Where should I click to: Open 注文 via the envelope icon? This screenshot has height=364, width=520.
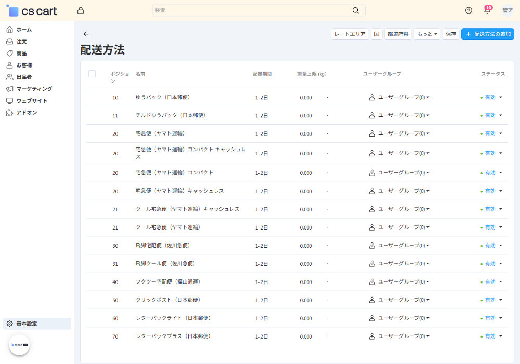point(10,41)
